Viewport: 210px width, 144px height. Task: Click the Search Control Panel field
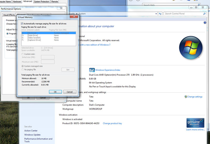coord(183,14)
